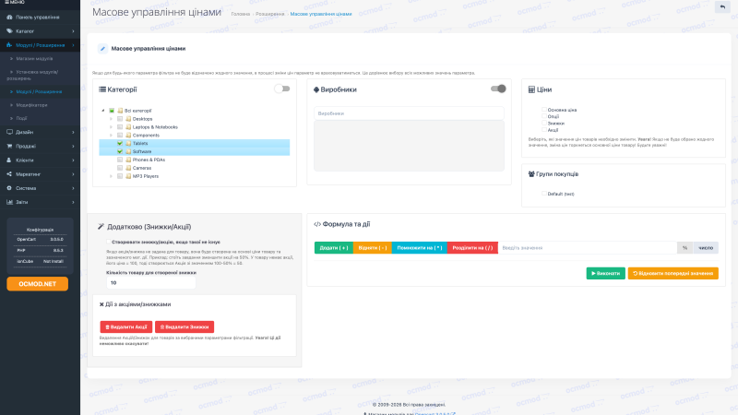Click the OCMOD.NET orange button

pyautogui.click(x=37, y=284)
